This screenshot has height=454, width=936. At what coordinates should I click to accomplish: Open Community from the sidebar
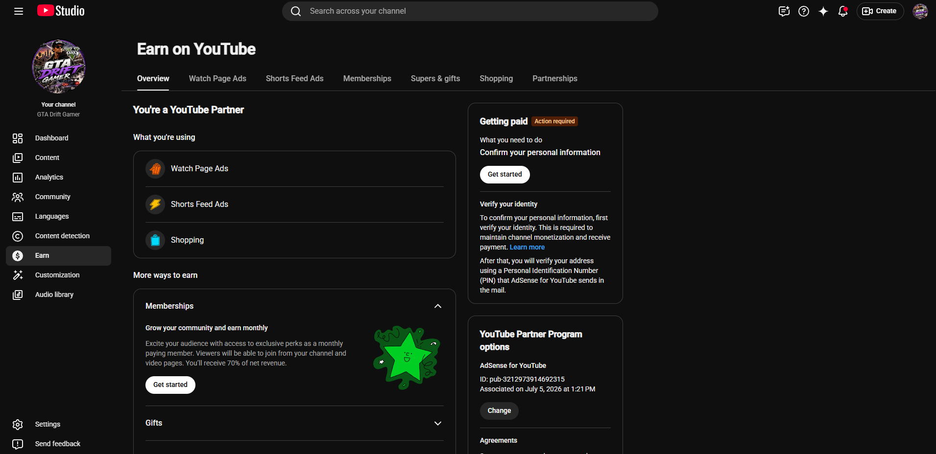click(59, 197)
